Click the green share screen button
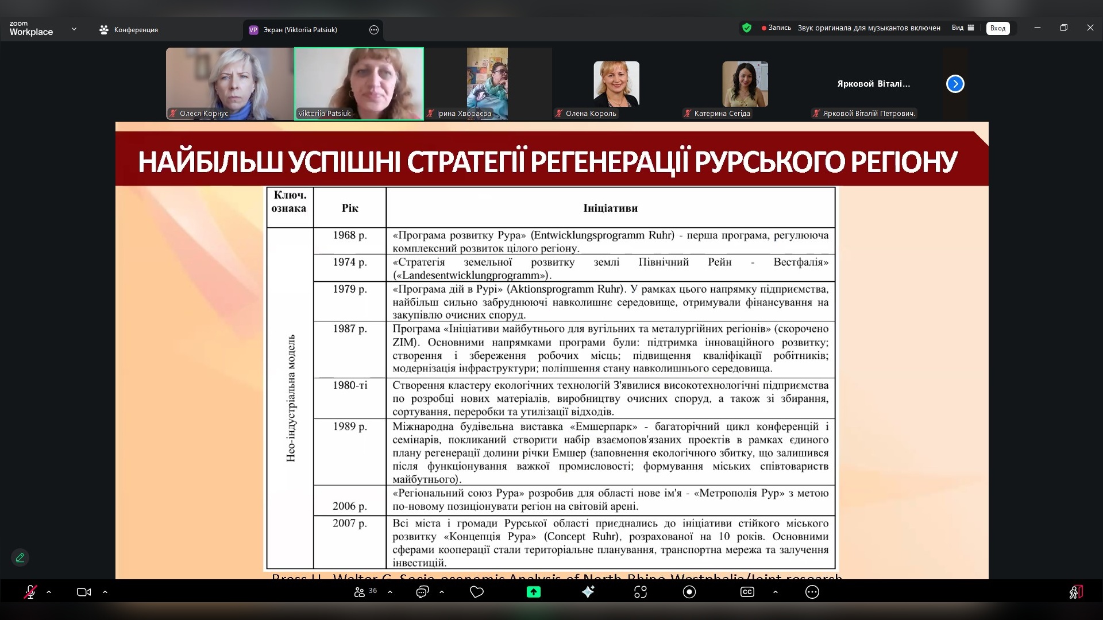 [x=534, y=592]
